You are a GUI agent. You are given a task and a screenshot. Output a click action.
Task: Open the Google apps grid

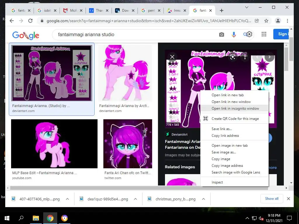tap(264, 34)
